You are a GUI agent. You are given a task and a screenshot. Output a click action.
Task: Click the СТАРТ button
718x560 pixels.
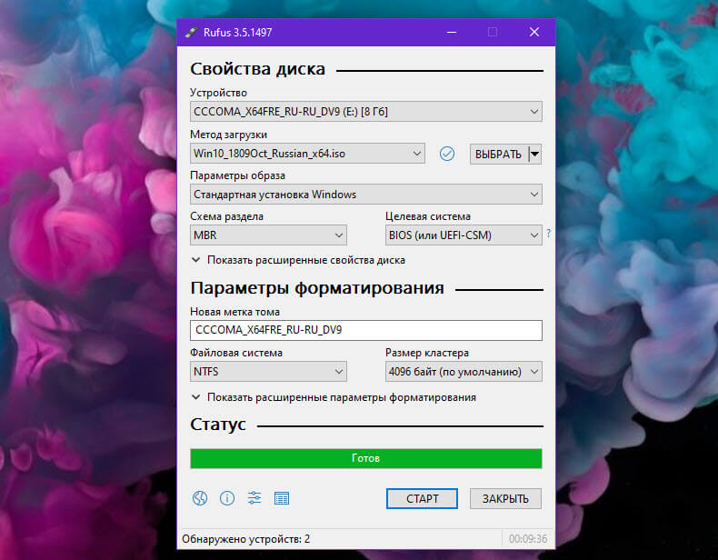(x=422, y=498)
